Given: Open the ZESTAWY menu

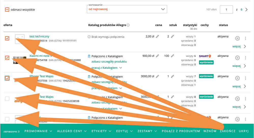Looking at the screenshot, I should pos(147,131).
